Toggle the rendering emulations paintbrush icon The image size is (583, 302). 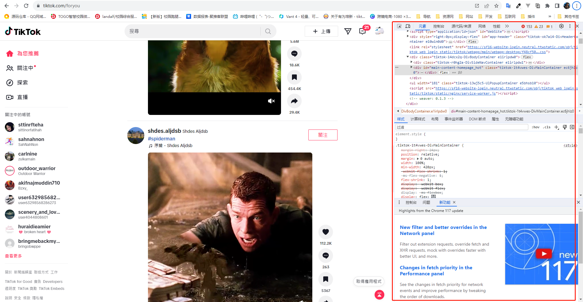pos(565,127)
